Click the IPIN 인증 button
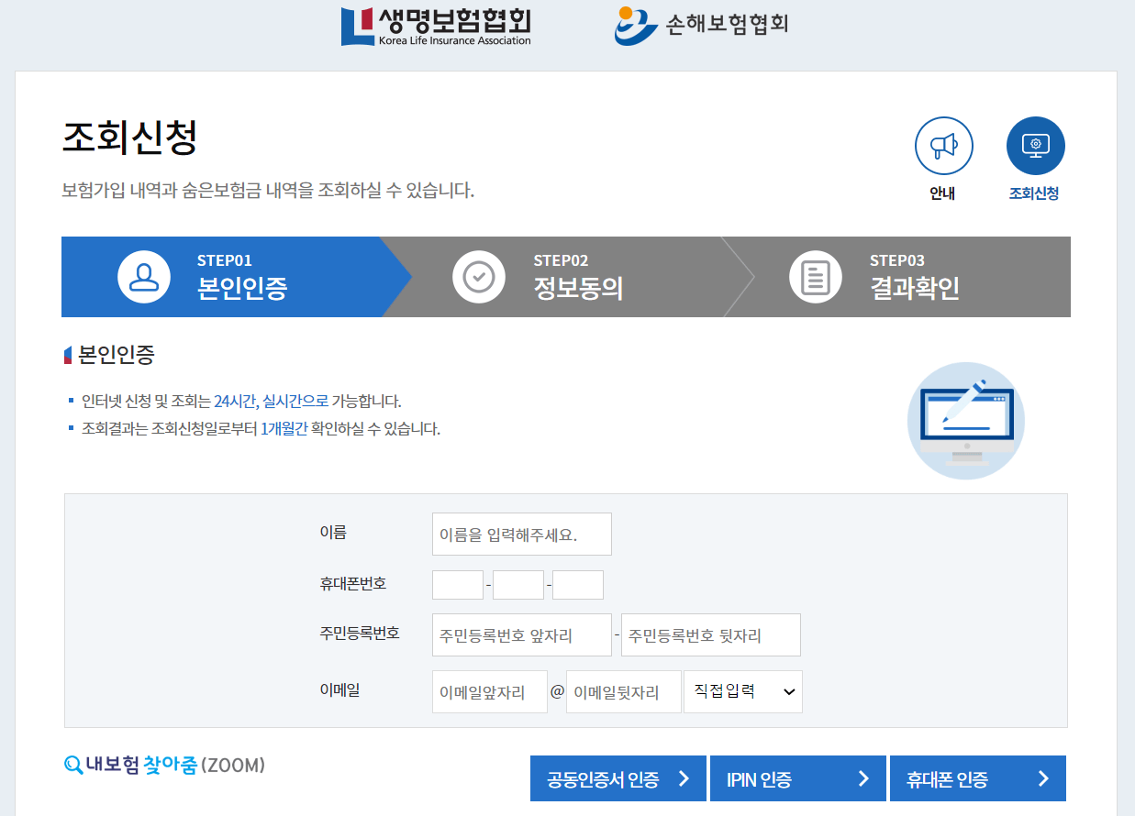1135x816 pixels. tap(797, 777)
